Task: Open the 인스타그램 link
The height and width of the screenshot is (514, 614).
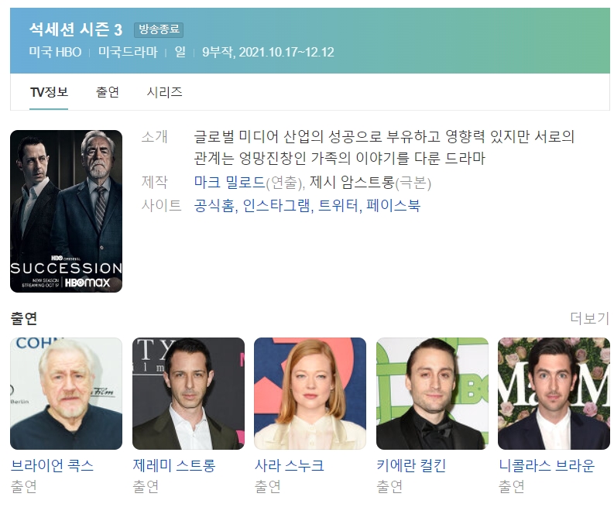Action: (276, 205)
